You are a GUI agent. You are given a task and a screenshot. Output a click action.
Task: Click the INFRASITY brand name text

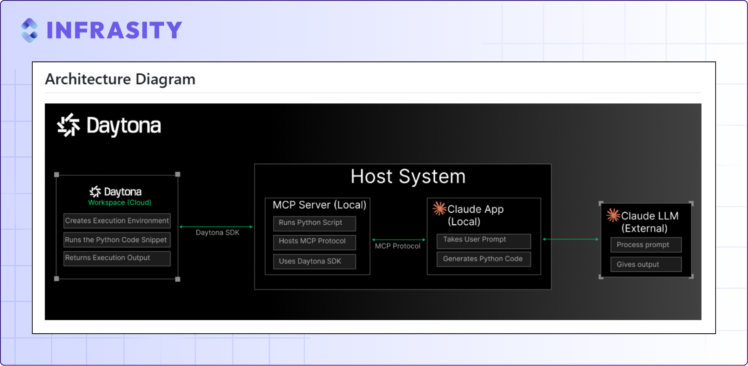pyautogui.click(x=114, y=30)
